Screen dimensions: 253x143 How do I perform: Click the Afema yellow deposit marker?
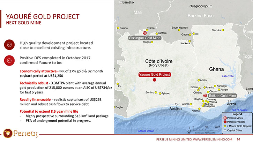coord(191,104)
